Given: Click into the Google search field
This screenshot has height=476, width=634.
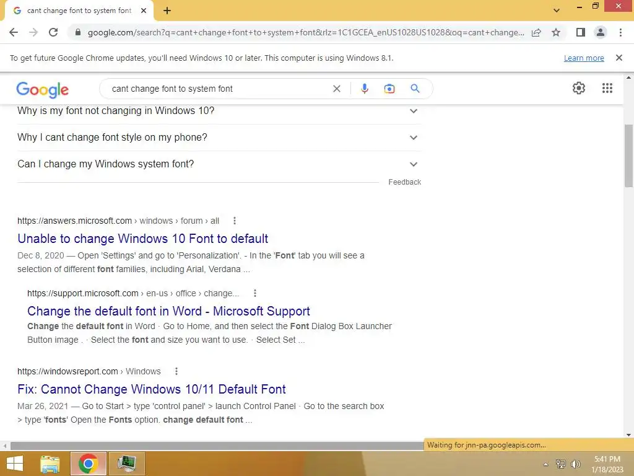Looking at the screenshot, I should click(x=219, y=89).
